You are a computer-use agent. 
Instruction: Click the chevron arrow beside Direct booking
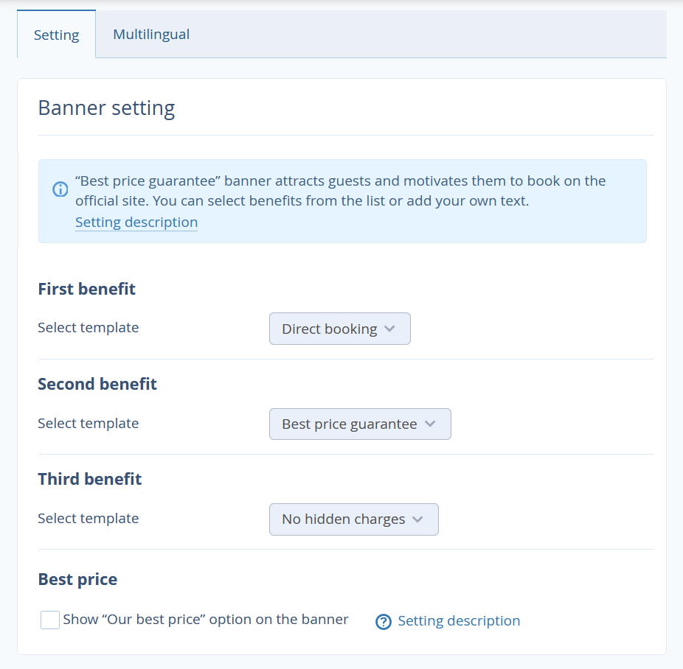click(390, 329)
